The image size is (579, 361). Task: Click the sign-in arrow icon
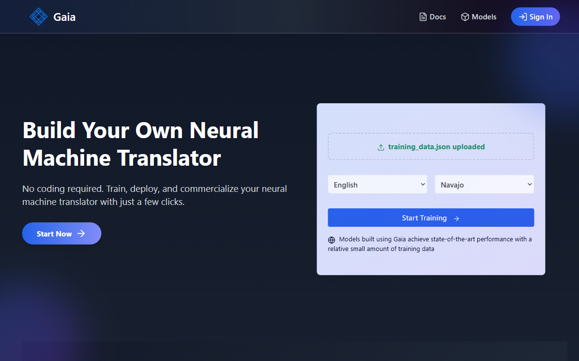click(522, 17)
